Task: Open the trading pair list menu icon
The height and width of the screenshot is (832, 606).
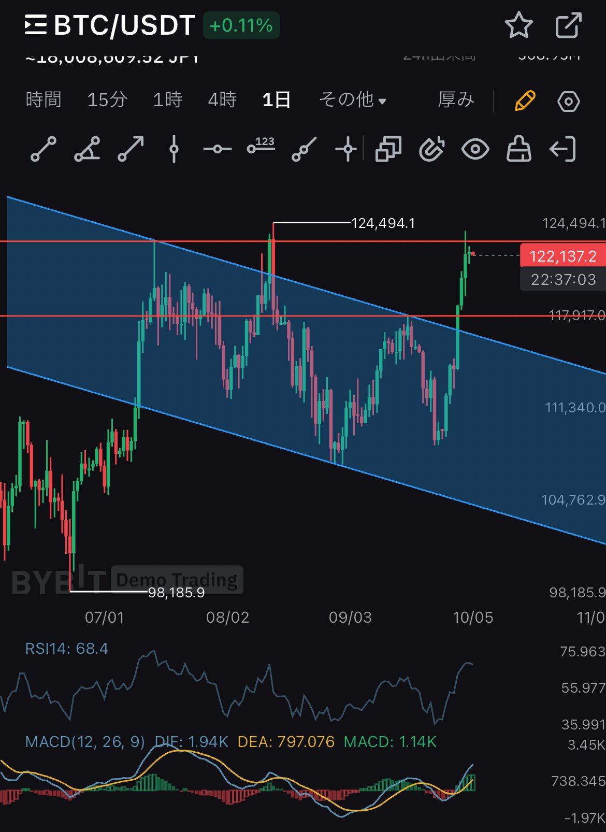Action: coord(36,25)
